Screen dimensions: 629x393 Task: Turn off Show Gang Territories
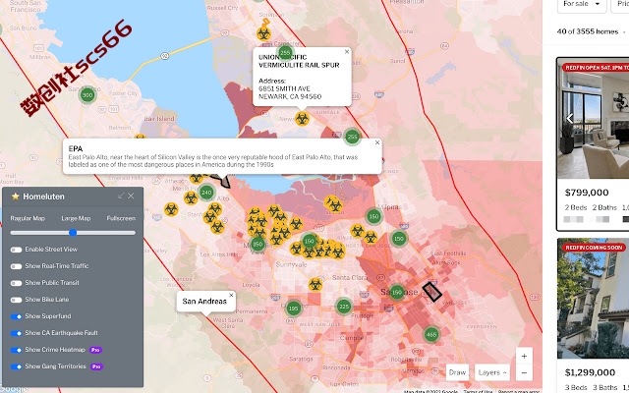[x=16, y=366]
